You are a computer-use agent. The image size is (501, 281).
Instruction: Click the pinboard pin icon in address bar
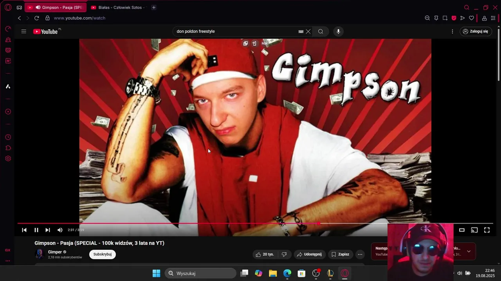pyautogui.click(x=436, y=18)
